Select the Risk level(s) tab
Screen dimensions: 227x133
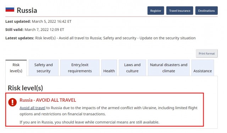16,68
